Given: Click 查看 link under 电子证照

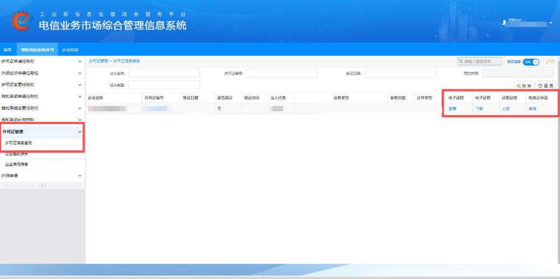Looking at the screenshot, I should click(x=452, y=108).
